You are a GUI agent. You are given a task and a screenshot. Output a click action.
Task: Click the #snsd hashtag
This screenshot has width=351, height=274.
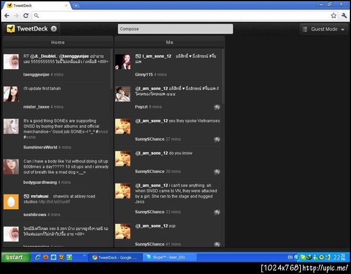pyautogui.click(x=102, y=131)
